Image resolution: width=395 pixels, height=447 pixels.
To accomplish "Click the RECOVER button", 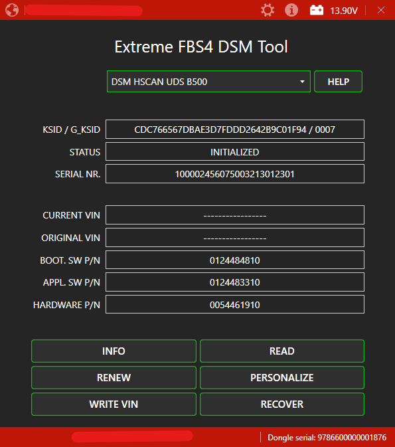I will coord(282,404).
